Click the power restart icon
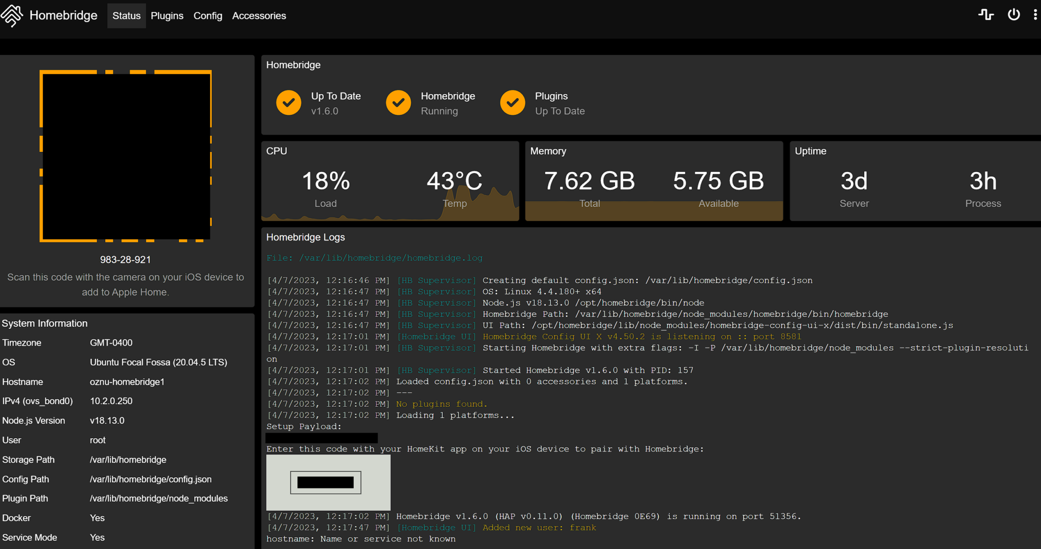 click(1014, 15)
